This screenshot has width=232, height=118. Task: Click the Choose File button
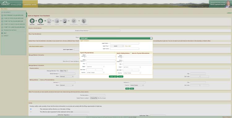(x=94, y=98)
